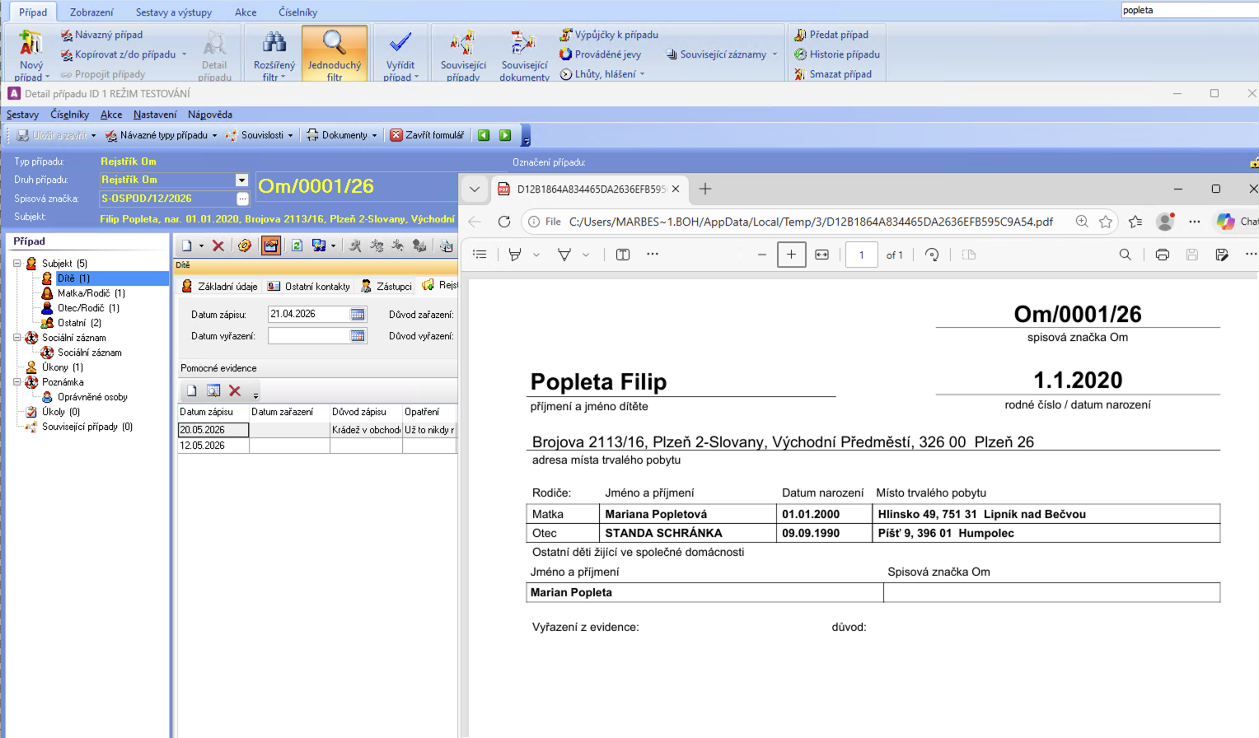The image size is (1259, 738).
Task: Click the Vyřídit případ checkmark icon
Action: 400,42
